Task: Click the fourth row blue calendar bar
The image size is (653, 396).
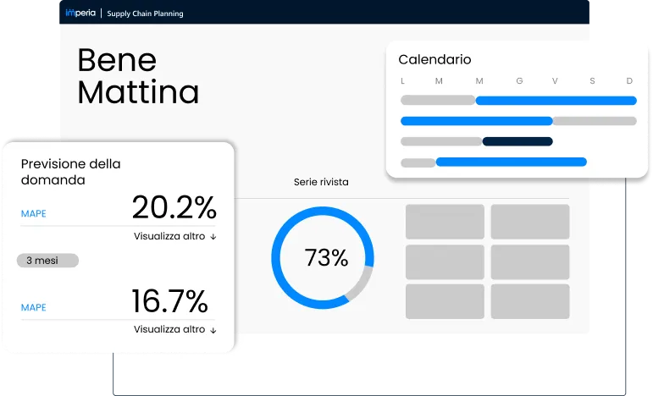Action: pyautogui.click(x=511, y=162)
